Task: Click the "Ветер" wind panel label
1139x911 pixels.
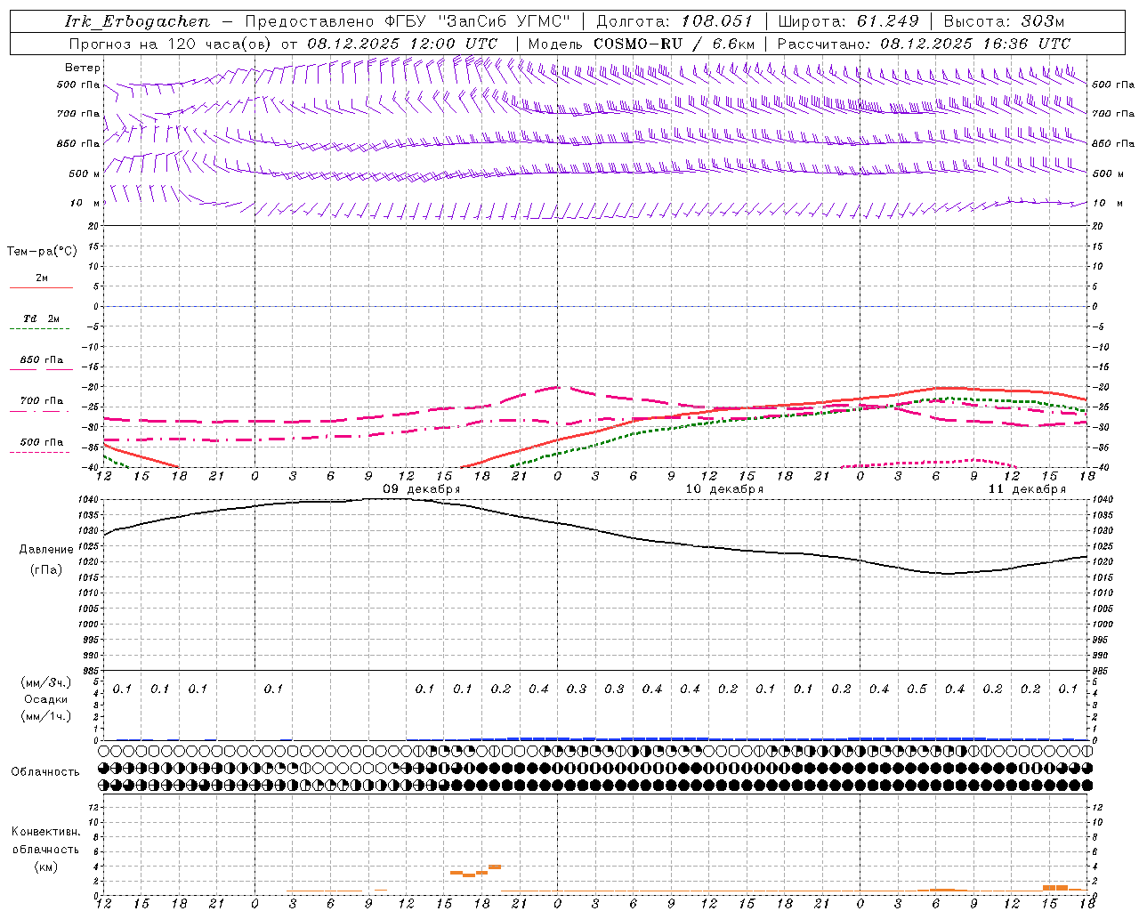Action: [x=83, y=68]
